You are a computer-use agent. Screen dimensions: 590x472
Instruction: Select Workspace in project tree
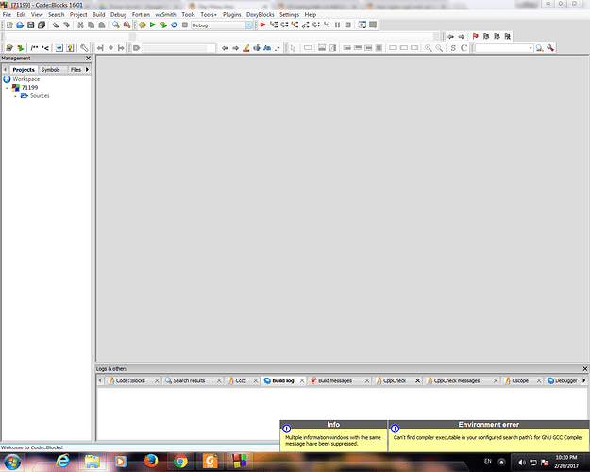26,79
